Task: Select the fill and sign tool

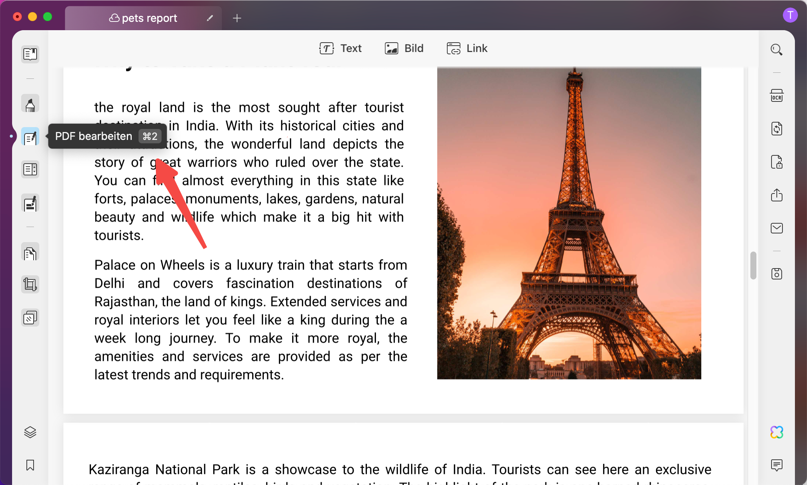Action: 30,204
